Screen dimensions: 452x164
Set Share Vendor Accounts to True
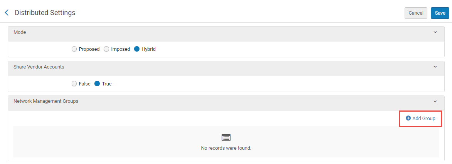pyautogui.click(x=97, y=84)
